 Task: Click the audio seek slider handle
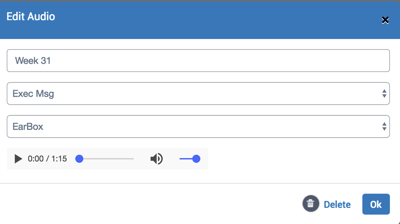79,159
